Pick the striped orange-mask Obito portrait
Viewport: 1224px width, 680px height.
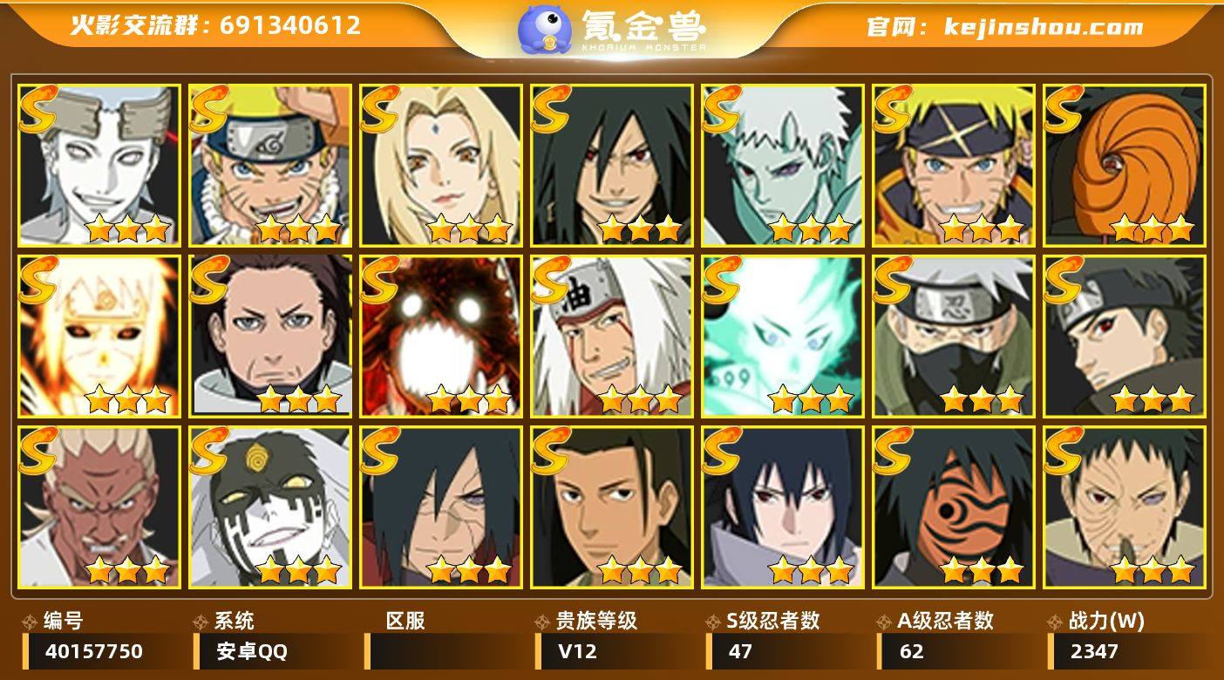(x=954, y=507)
